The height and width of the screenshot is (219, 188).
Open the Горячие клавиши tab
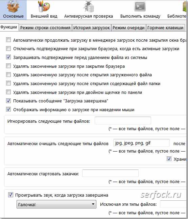point(165,28)
